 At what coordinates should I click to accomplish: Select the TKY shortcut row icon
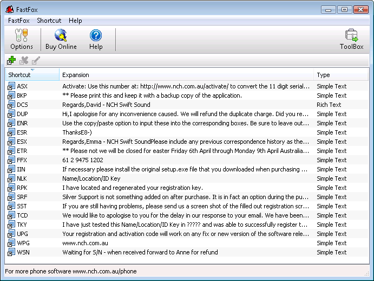point(11,225)
